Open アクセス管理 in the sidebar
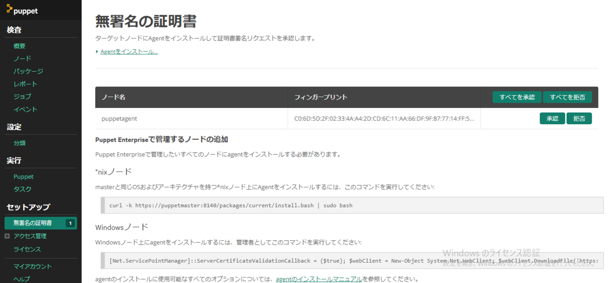 point(30,236)
